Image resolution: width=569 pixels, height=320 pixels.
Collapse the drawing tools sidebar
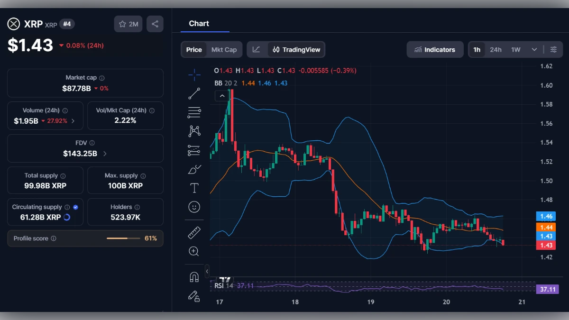(207, 272)
